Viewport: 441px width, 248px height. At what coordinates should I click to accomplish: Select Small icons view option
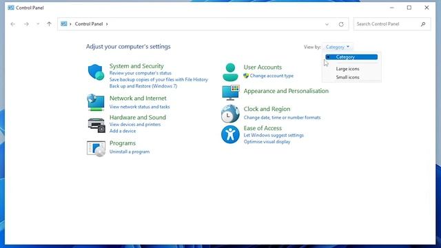[x=347, y=77]
